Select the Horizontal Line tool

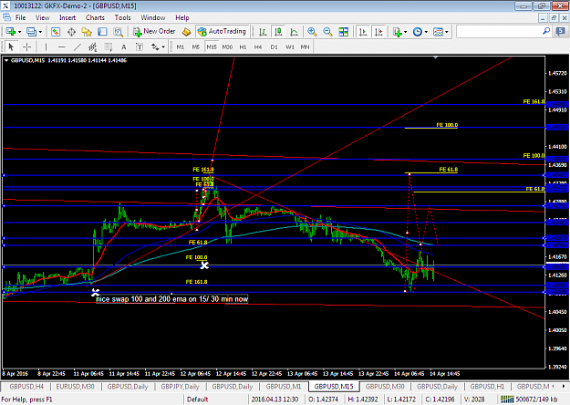(x=61, y=47)
